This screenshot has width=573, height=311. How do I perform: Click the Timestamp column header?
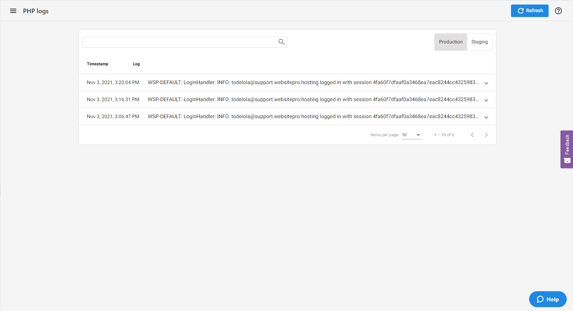98,64
